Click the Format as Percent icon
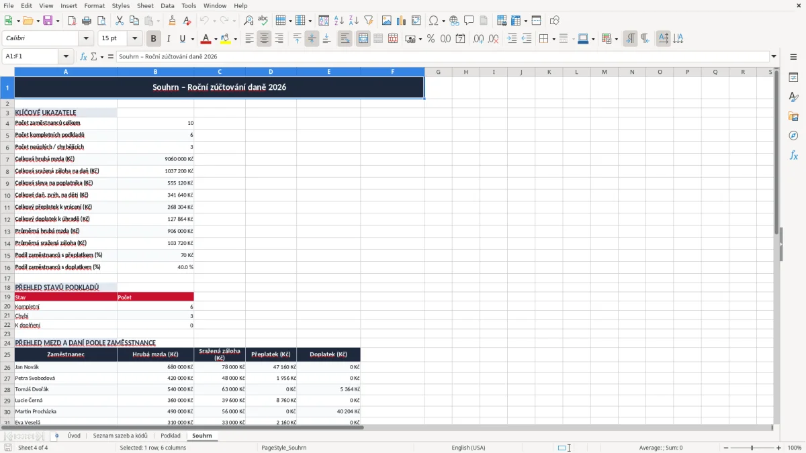Viewport: 806px width, 453px height. [431, 39]
